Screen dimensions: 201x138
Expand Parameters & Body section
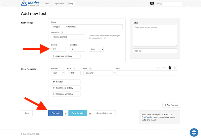(66, 88)
